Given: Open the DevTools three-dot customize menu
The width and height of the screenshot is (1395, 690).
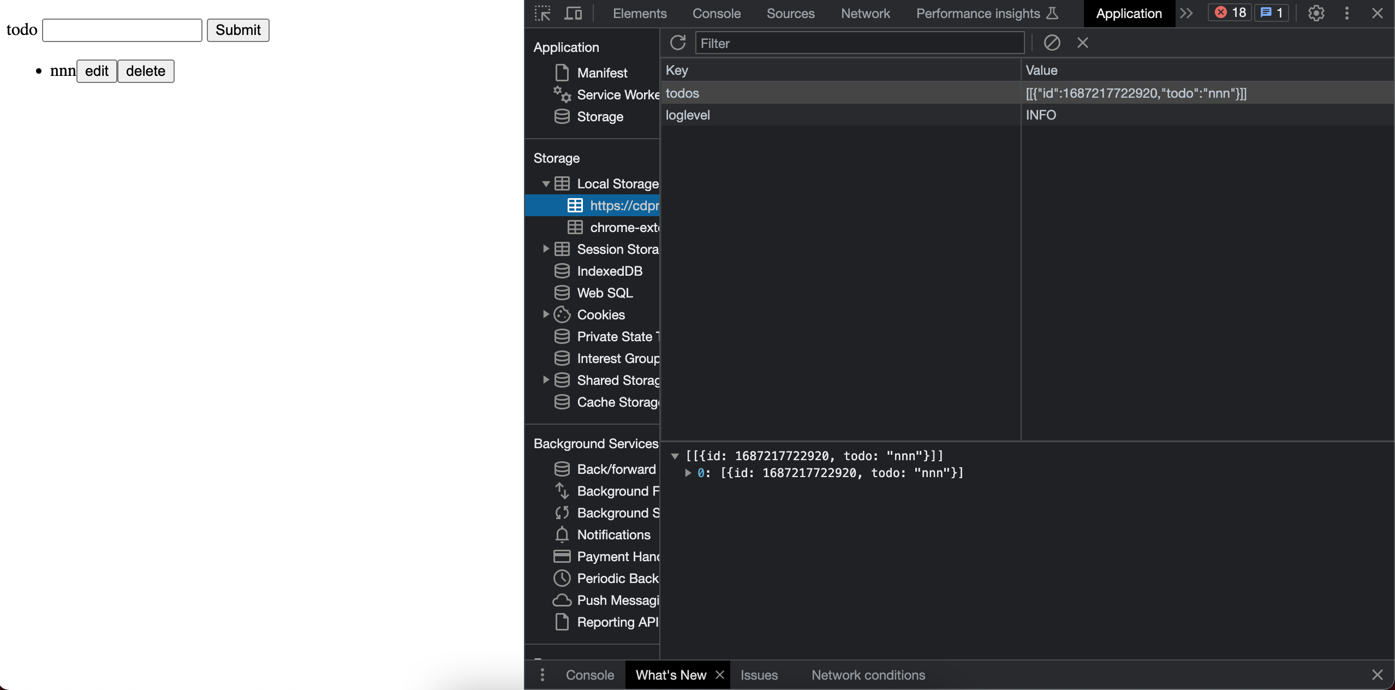Looking at the screenshot, I should point(1346,13).
